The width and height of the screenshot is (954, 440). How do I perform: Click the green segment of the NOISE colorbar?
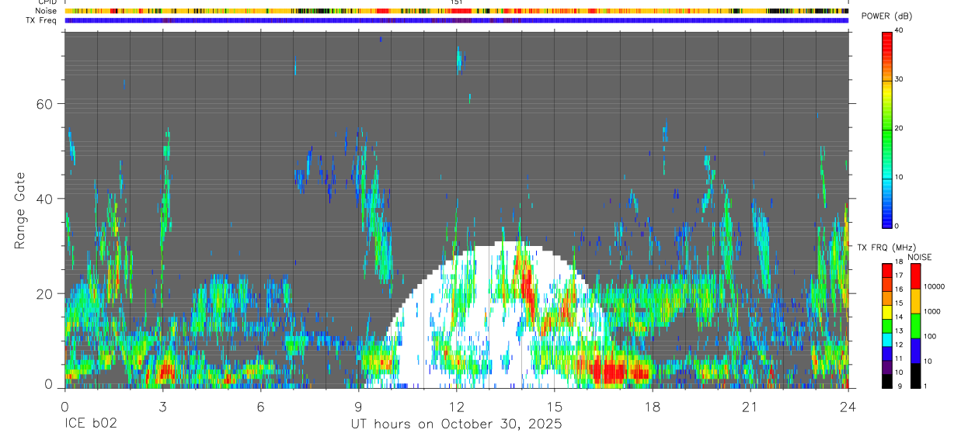tap(915, 326)
